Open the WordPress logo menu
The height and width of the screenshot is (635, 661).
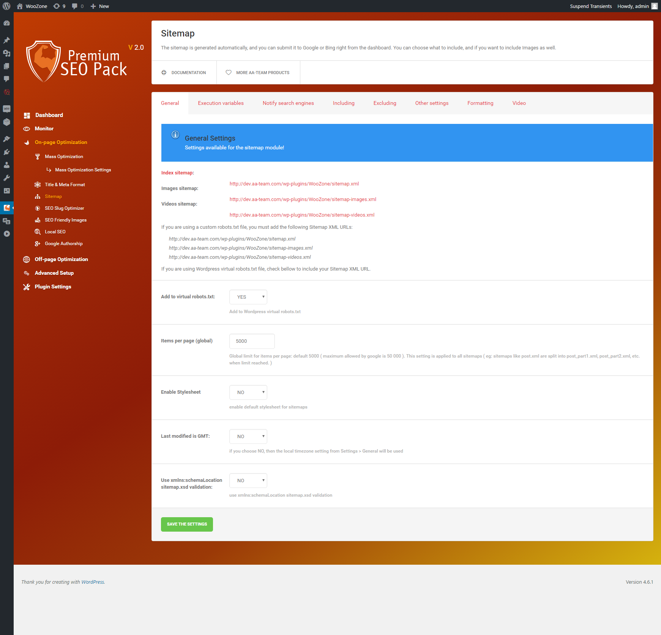[x=6, y=6]
